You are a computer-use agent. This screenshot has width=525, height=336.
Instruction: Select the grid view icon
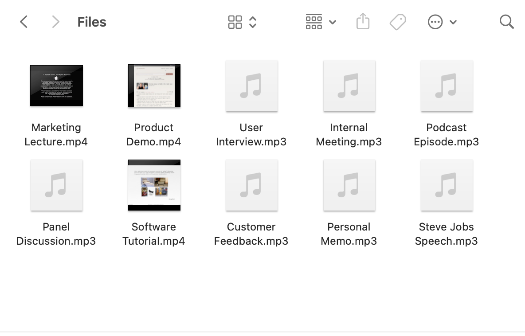235,21
